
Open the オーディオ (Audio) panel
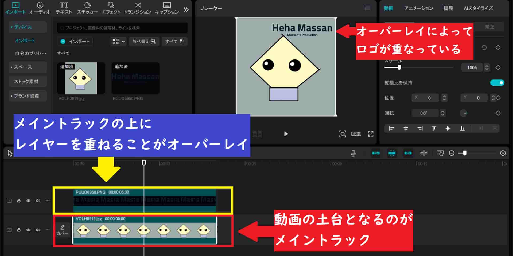pyautogui.click(x=40, y=7)
